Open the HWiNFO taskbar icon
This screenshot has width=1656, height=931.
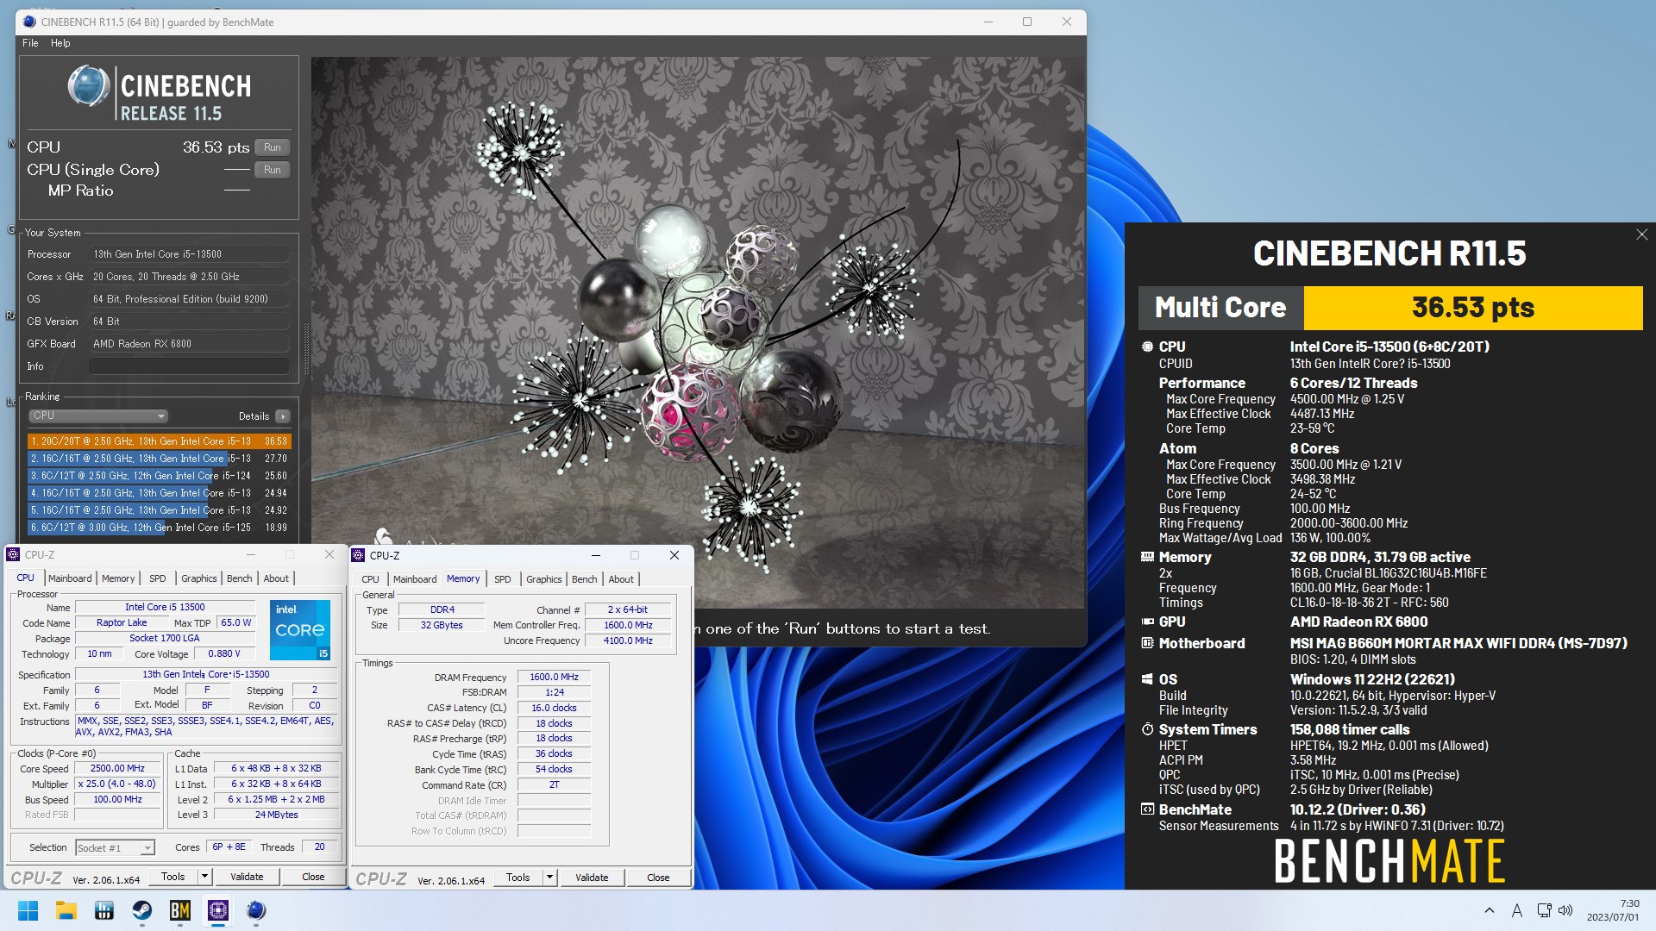(x=103, y=910)
